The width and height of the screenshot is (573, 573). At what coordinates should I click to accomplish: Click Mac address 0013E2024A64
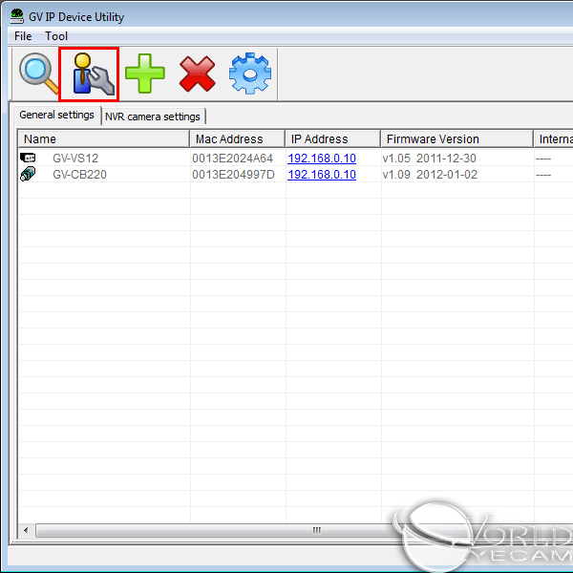tap(232, 159)
